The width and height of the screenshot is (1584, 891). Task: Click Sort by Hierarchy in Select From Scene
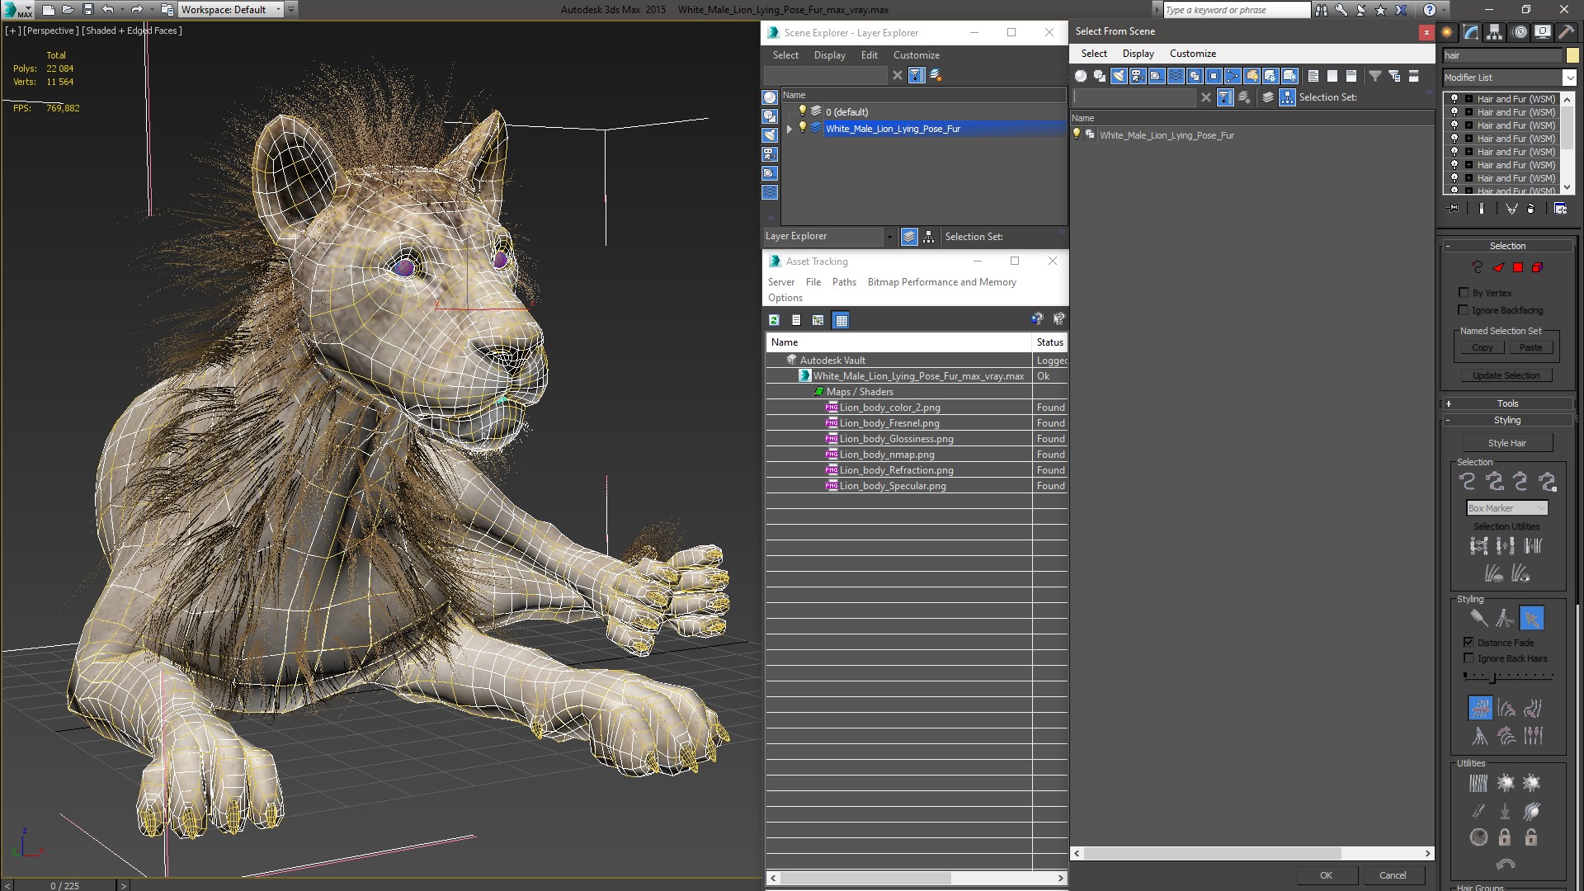pyautogui.click(x=1287, y=97)
